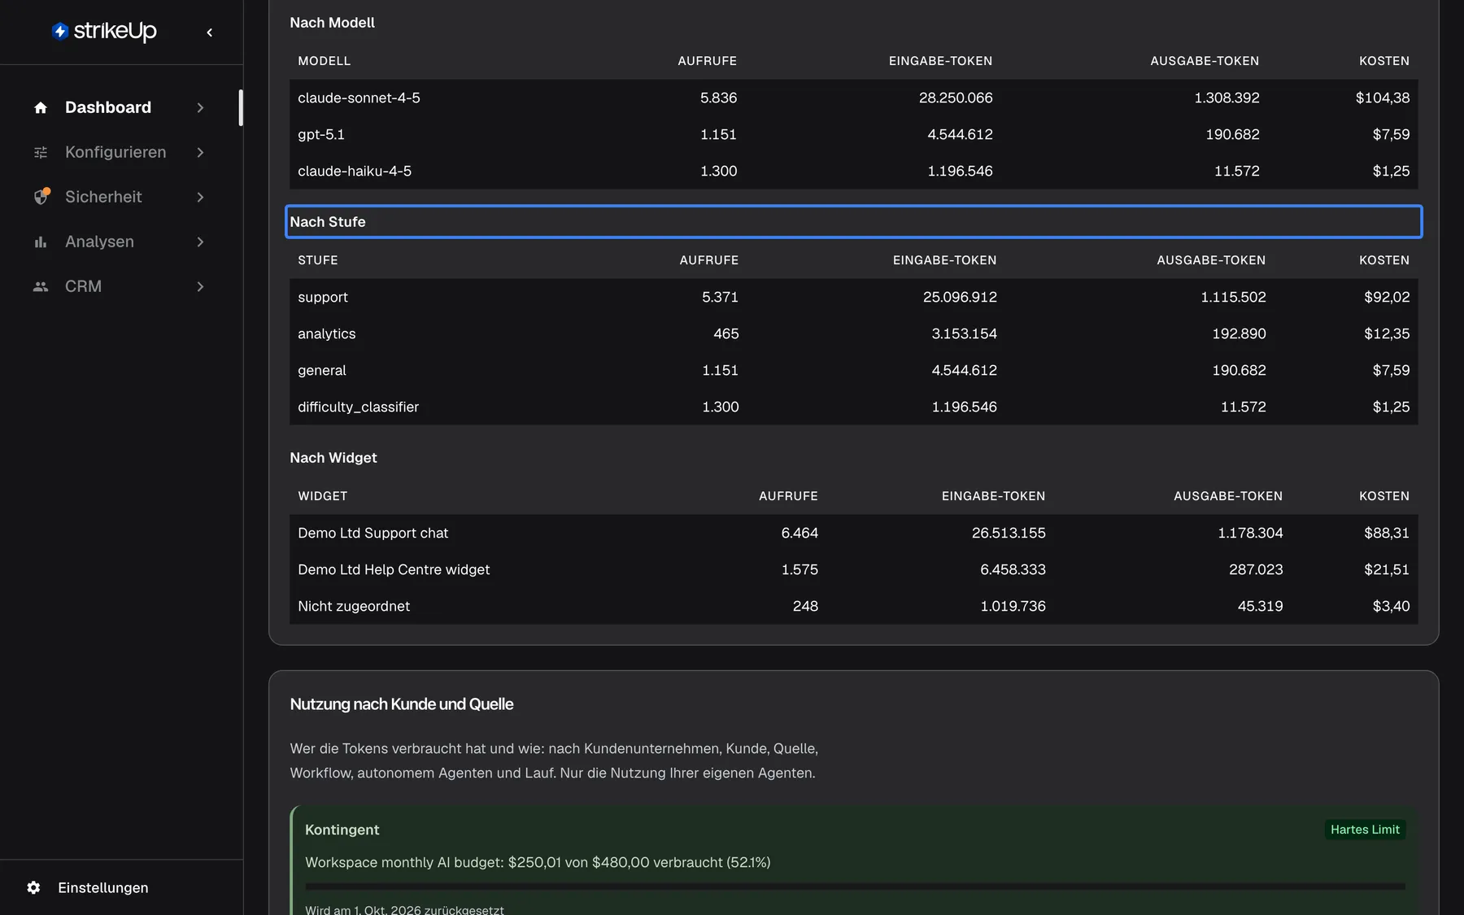Image resolution: width=1464 pixels, height=915 pixels.
Task: Click the Analysen bar chart icon
Action: coord(41,242)
